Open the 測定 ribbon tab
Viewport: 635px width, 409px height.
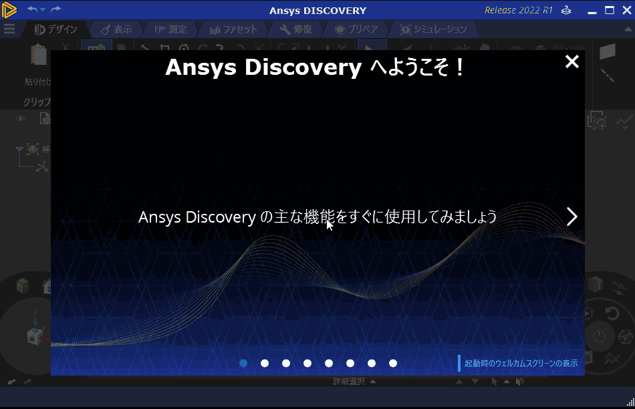click(x=170, y=29)
